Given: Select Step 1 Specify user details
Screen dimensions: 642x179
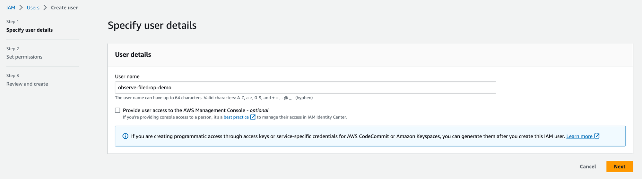Looking at the screenshot, I should point(30,30).
